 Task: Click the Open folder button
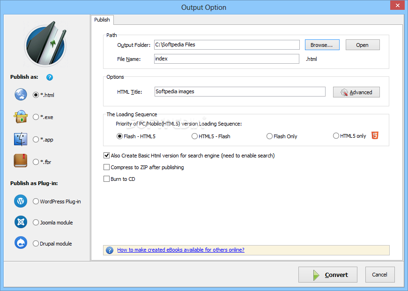[x=363, y=45]
